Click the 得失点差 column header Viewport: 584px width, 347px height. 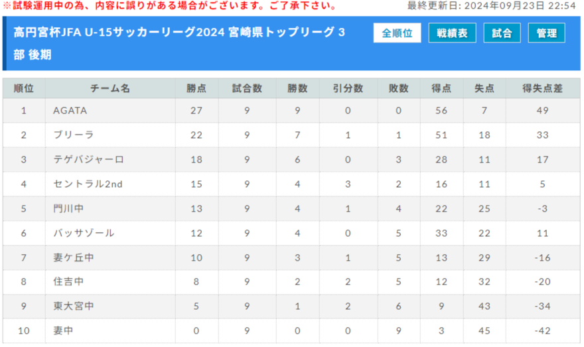point(543,88)
